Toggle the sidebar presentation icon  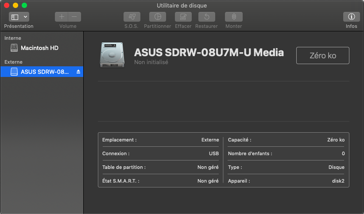coord(15,17)
